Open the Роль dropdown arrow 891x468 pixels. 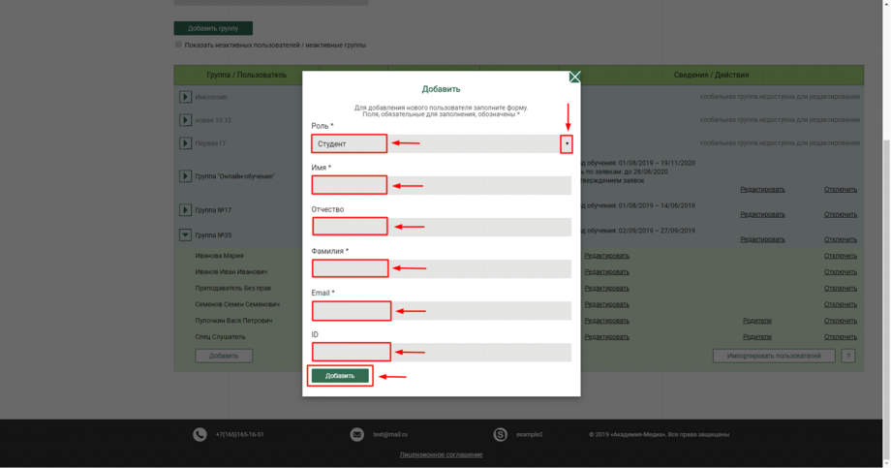(x=567, y=143)
